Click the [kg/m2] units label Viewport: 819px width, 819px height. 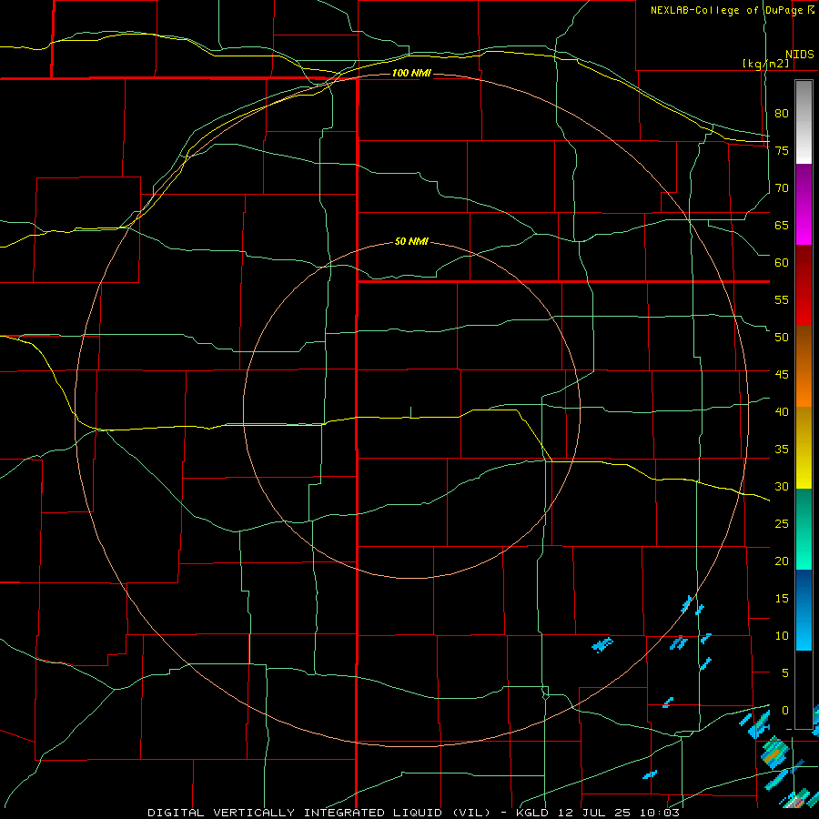click(765, 64)
